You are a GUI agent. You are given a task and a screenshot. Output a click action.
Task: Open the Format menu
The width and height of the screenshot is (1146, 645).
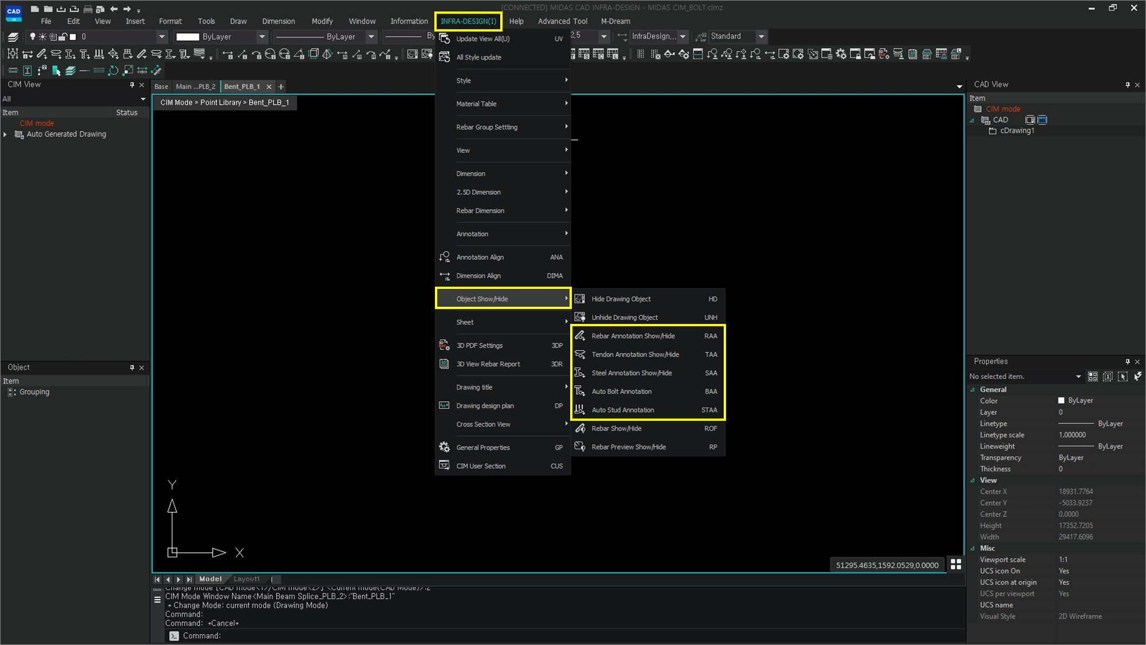[x=170, y=21]
